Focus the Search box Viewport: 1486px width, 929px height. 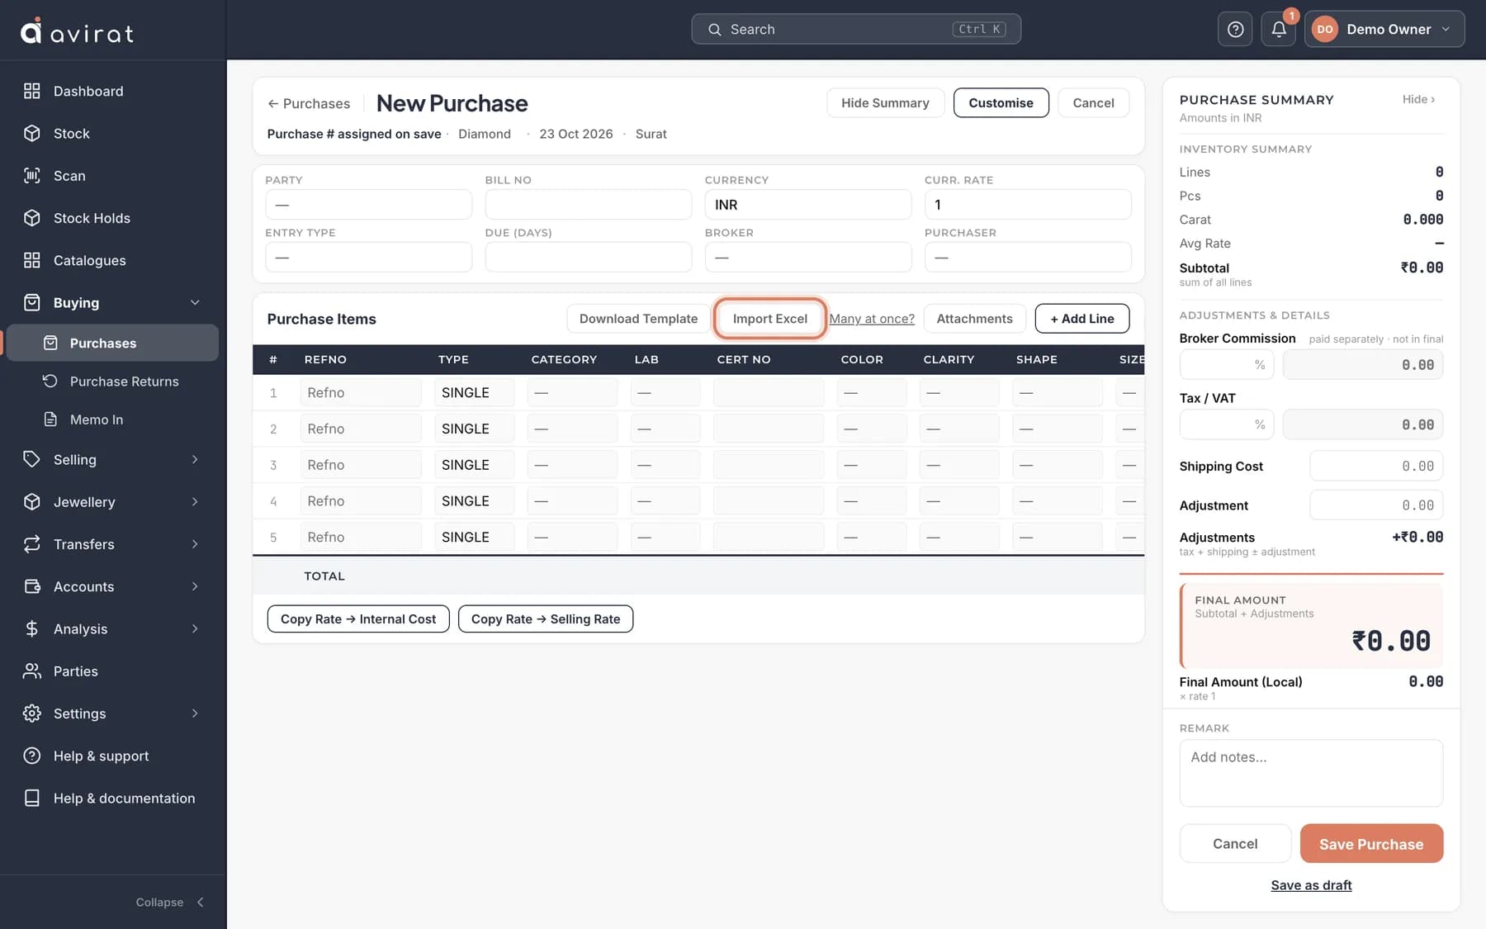tap(855, 29)
